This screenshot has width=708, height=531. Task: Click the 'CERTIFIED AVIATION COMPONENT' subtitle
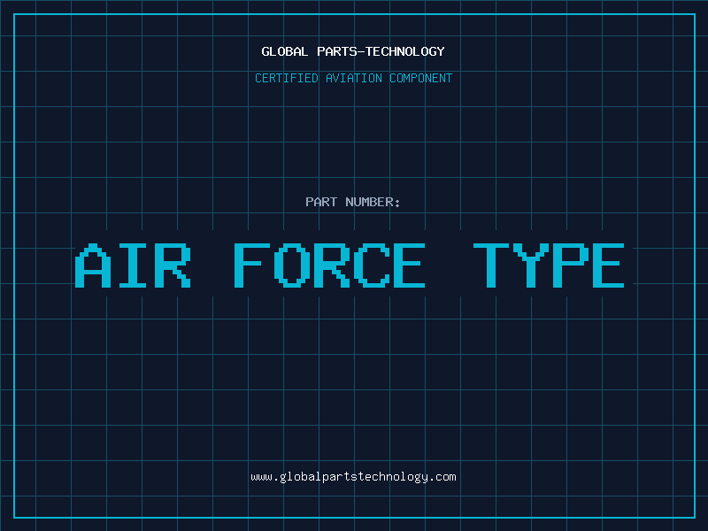tap(353, 78)
